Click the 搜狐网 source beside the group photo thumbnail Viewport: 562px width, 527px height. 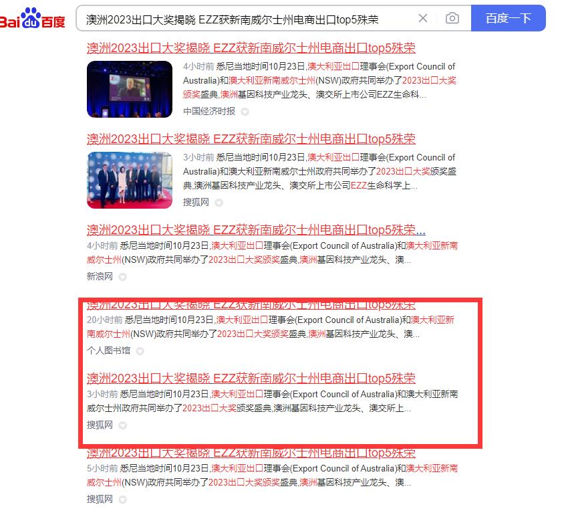196,203
